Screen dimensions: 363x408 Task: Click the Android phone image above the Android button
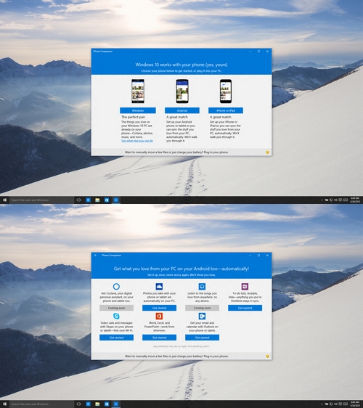point(182,91)
